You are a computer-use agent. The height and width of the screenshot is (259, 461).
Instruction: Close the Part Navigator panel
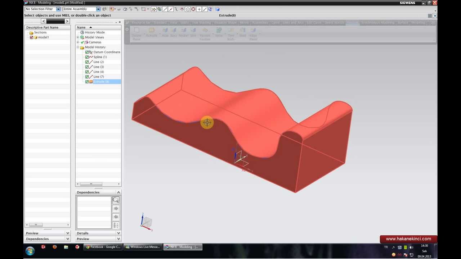[120, 22]
